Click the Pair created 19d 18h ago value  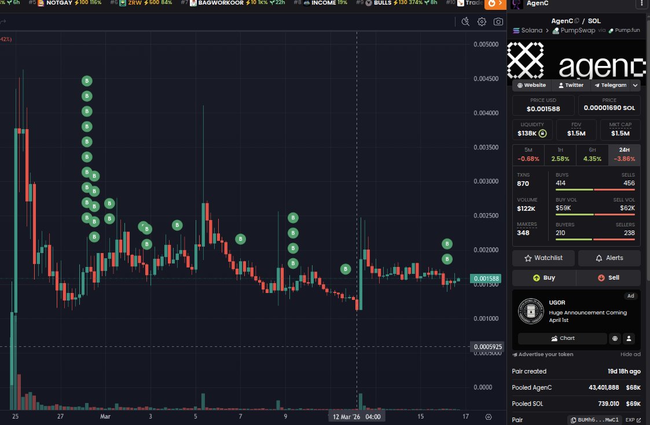(624, 372)
